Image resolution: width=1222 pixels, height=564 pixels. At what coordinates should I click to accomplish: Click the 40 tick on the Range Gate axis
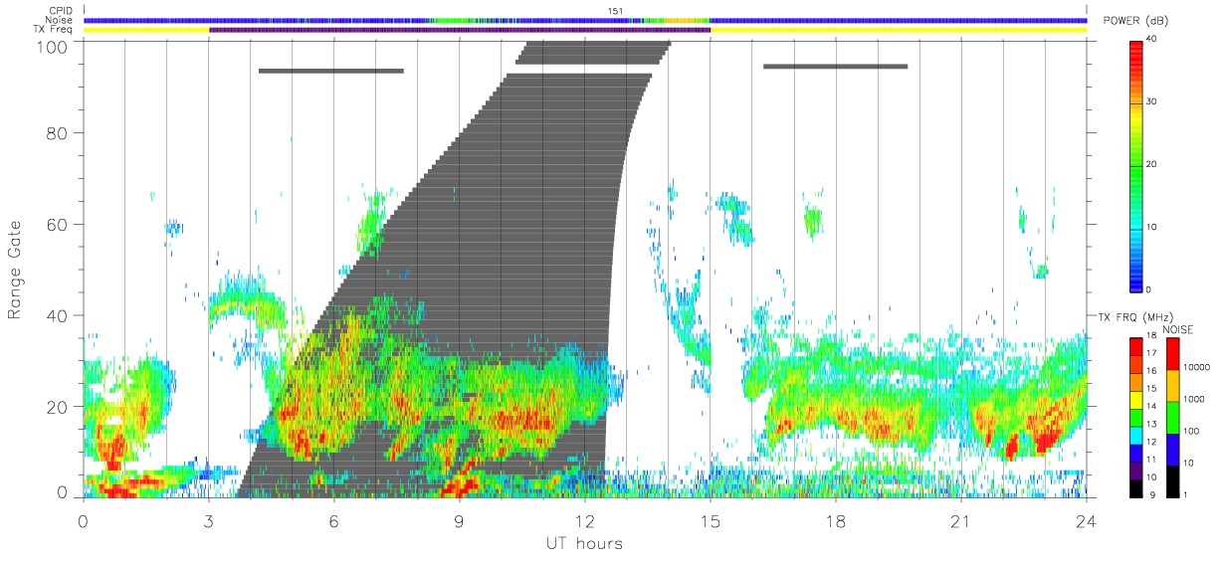pos(58,315)
